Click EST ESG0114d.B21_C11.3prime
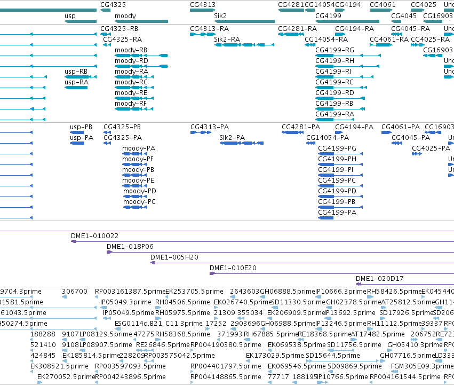This screenshot has height=385, width=454. tap(158, 324)
